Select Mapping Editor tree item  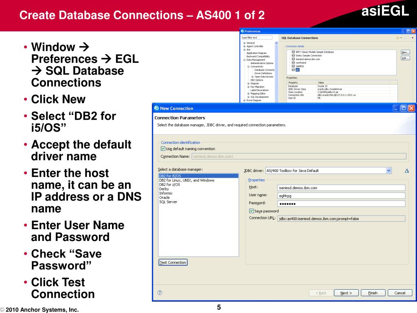click(258, 93)
